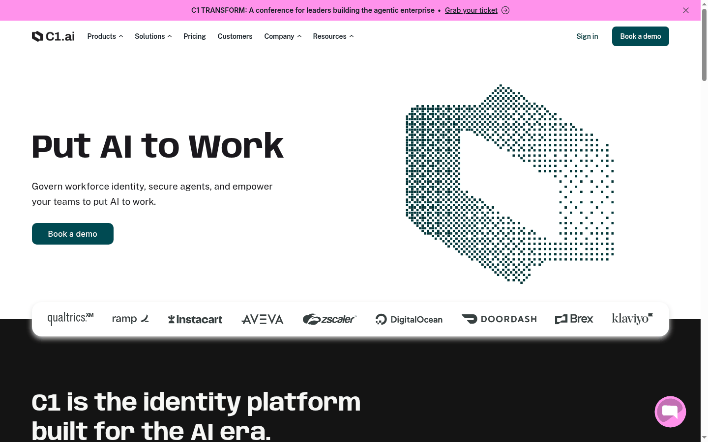Click the dotted C1 hero graphic
The height and width of the screenshot is (442, 708).
coord(510,184)
